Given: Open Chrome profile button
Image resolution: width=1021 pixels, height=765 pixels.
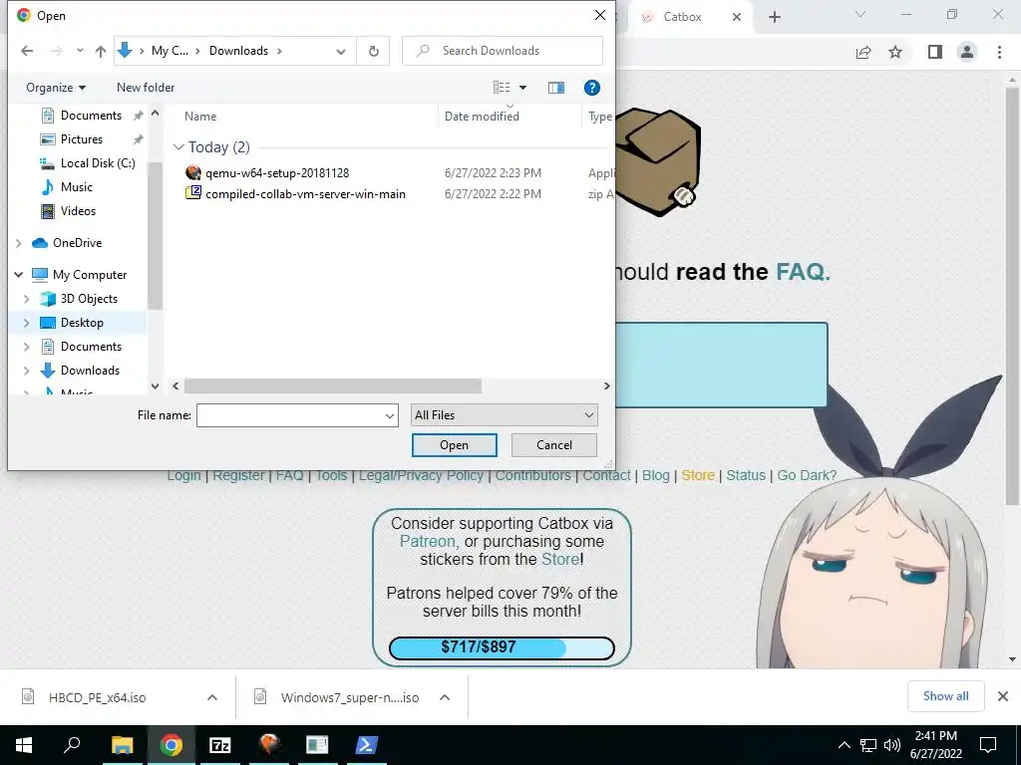Looking at the screenshot, I should click(967, 52).
